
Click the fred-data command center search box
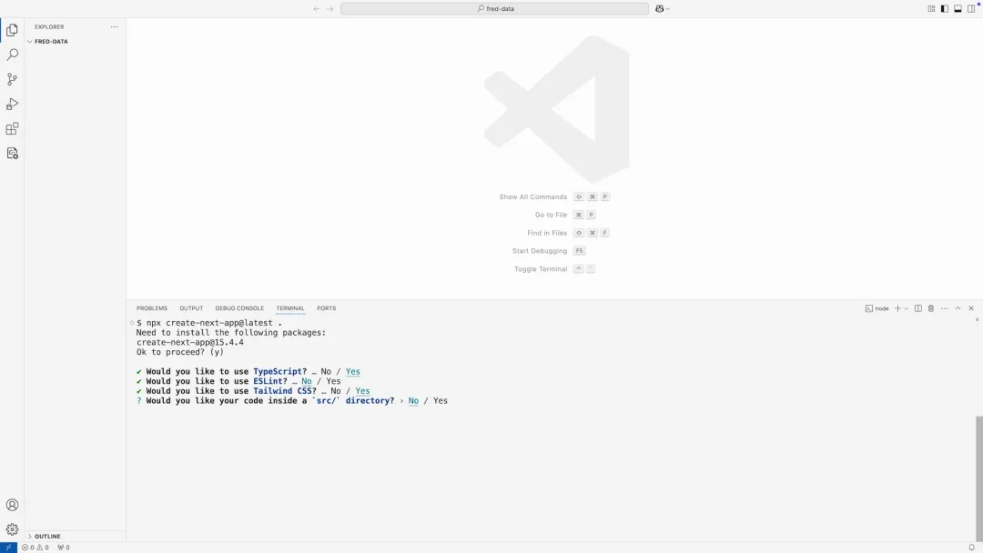coord(494,9)
